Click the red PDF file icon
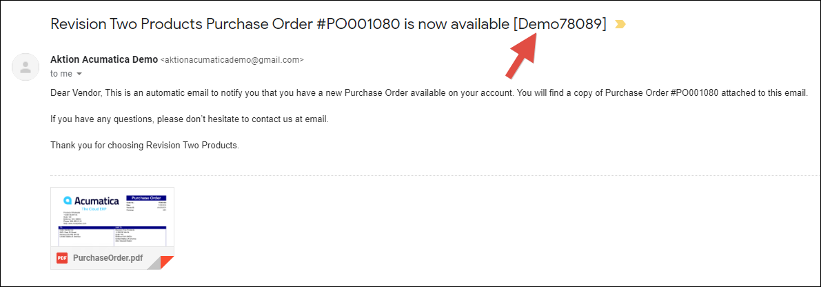This screenshot has width=821, height=287. [61, 259]
